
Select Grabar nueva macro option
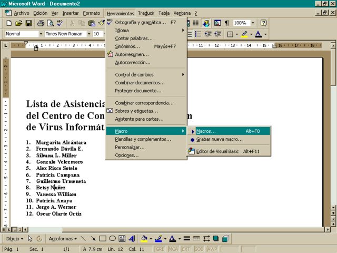point(229,139)
